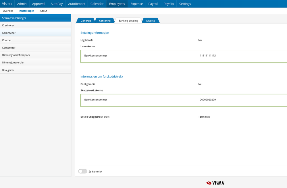Switch to the Kontering tab
Viewport: 287px width, 188px height.
click(x=105, y=21)
